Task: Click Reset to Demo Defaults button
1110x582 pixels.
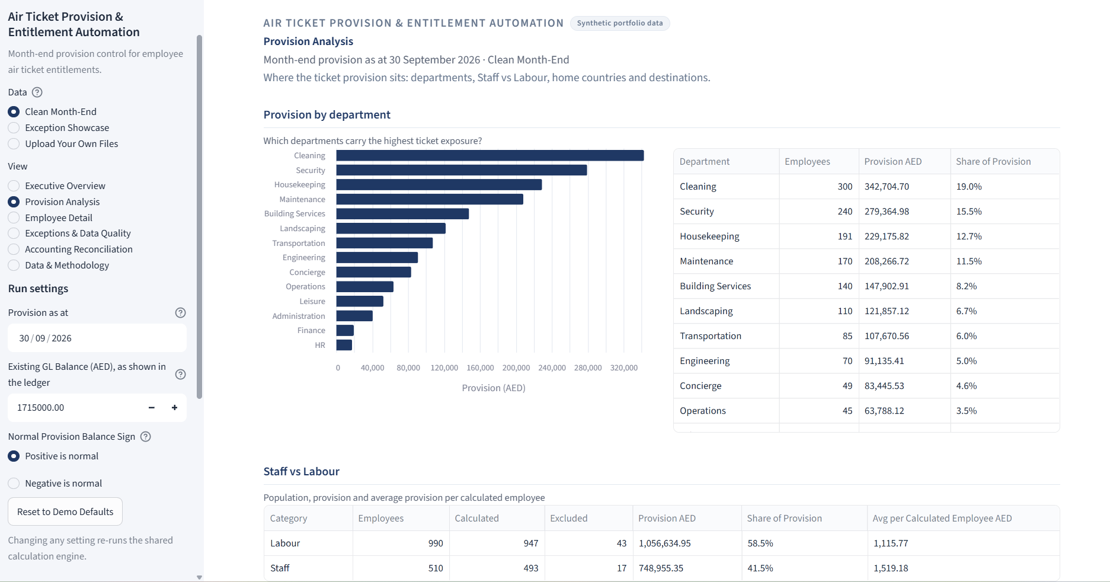Action: pos(65,511)
